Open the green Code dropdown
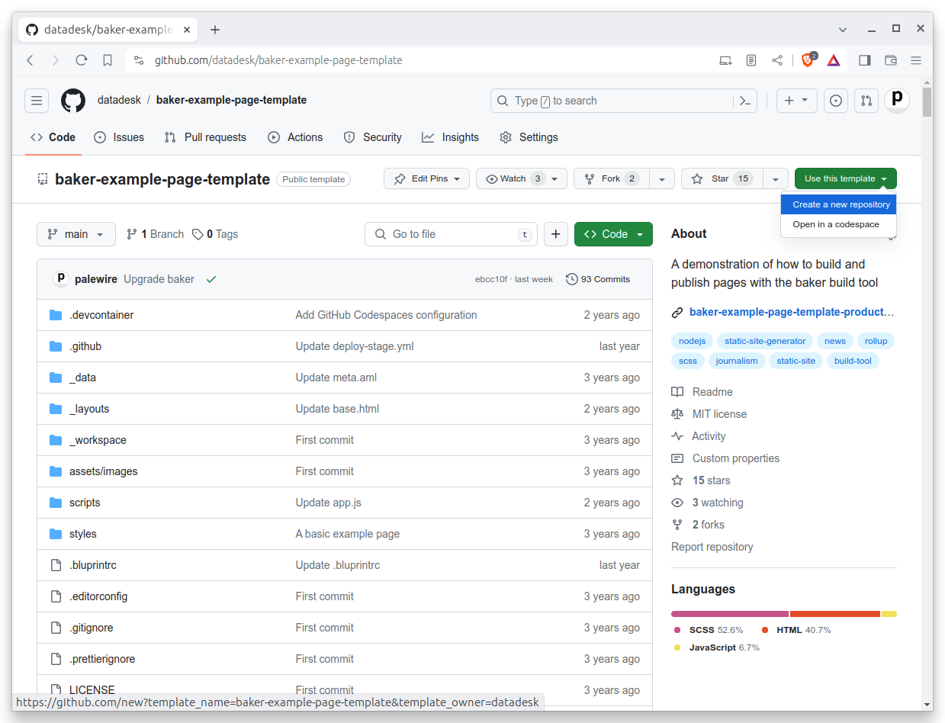This screenshot has height=723, width=945. 613,234
